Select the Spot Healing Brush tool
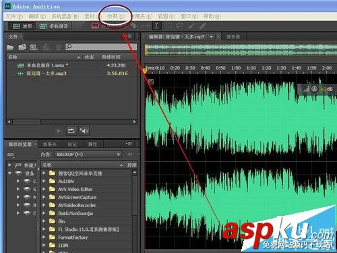Image resolution: width=337 pixels, height=253 pixels. [202, 26]
